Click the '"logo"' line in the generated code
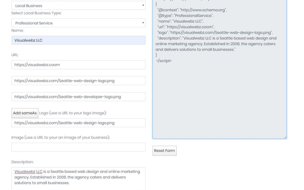The image size is (304, 190). tap(215, 32)
